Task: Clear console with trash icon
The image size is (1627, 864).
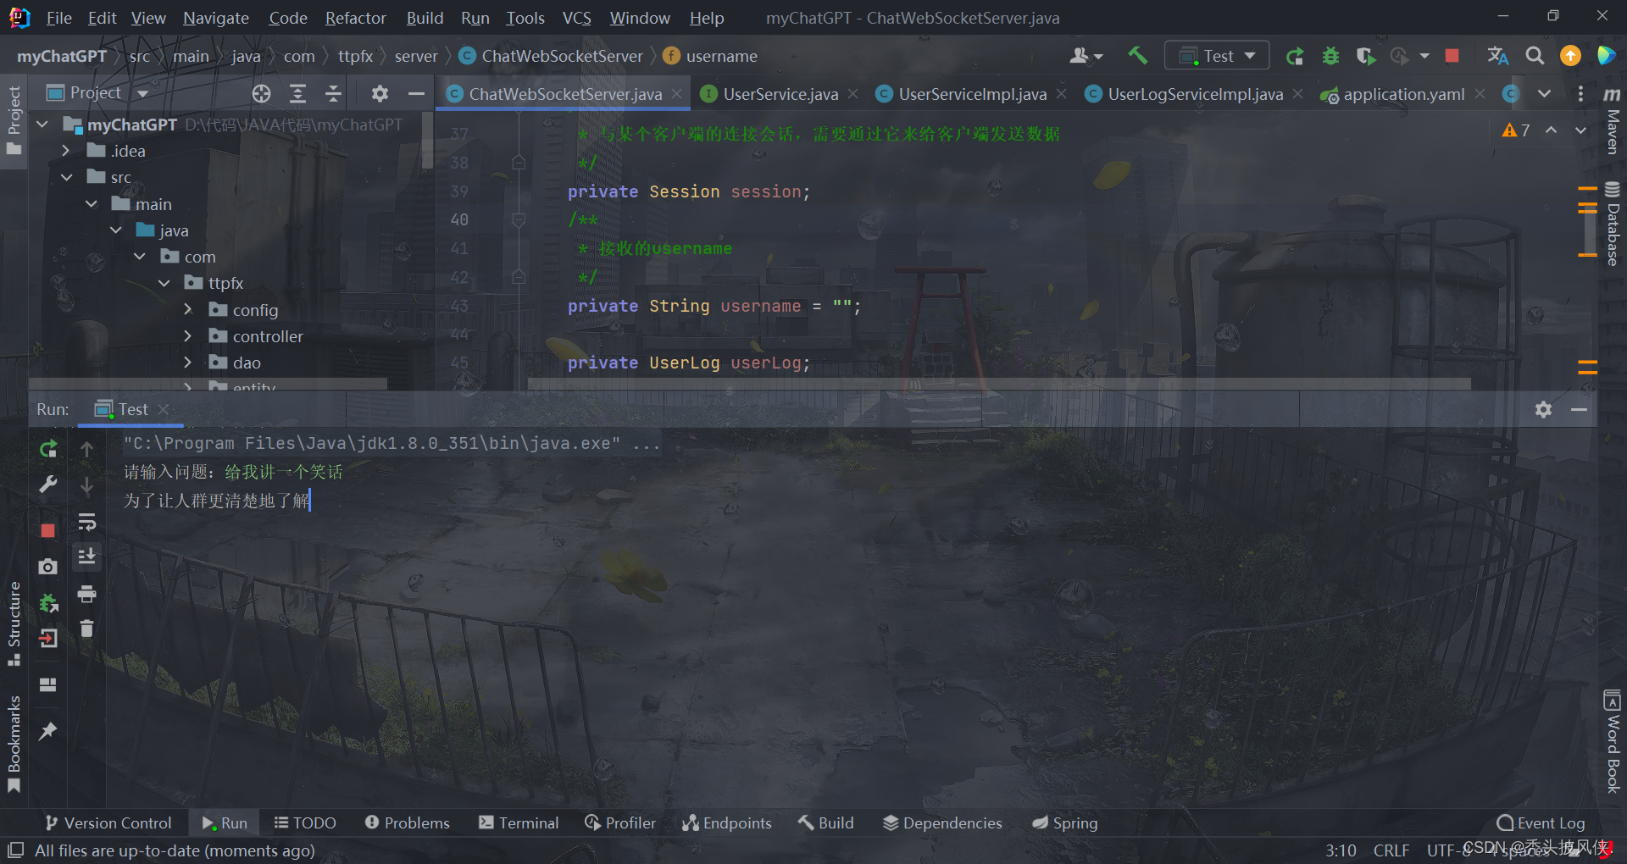Action: click(86, 629)
